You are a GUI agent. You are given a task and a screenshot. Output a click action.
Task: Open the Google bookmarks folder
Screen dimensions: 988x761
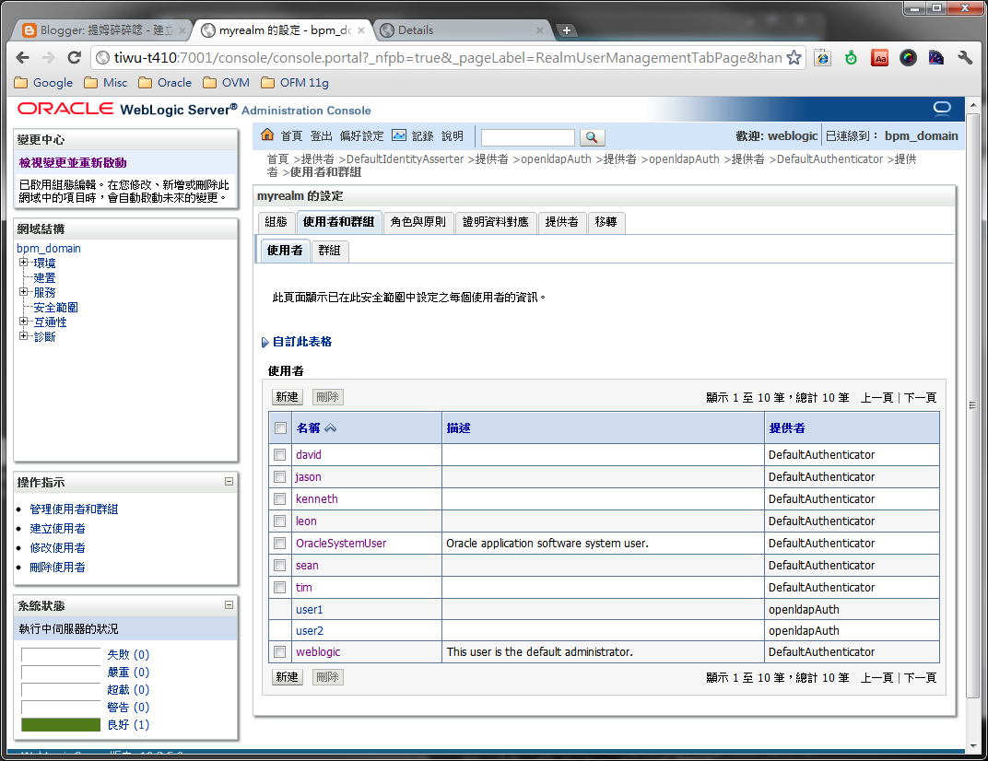(x=43, y=83)
